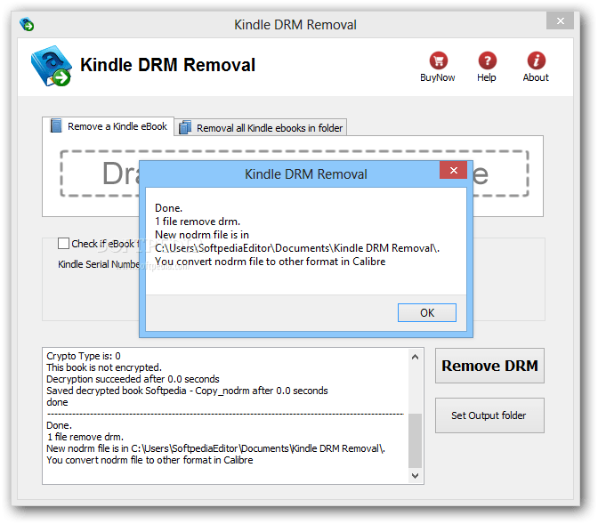Image resolution: width=598 pixels, height=524 pixels.
Task: Click the title bar app icon
Action: [x=27, y=24]
